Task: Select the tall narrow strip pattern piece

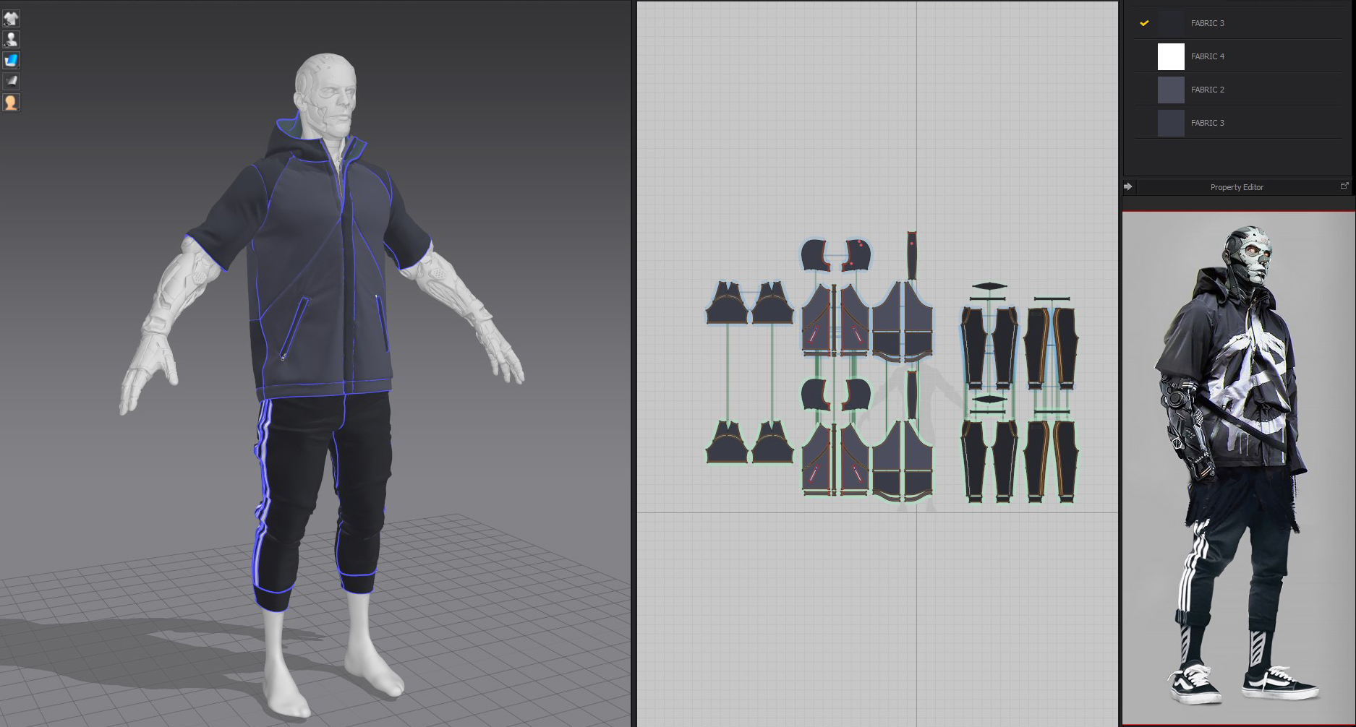Action: coord(912,255)
